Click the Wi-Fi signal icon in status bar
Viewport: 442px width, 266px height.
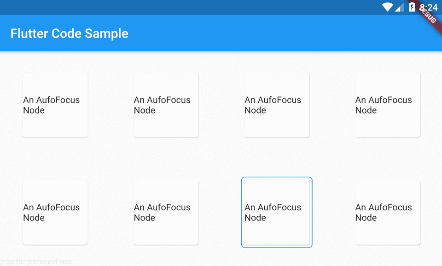click(388, 7)
